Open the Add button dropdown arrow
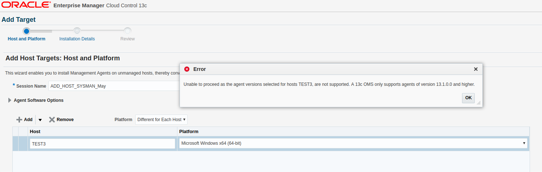Screen dimensions: 542x172 [x=40, y=120]
